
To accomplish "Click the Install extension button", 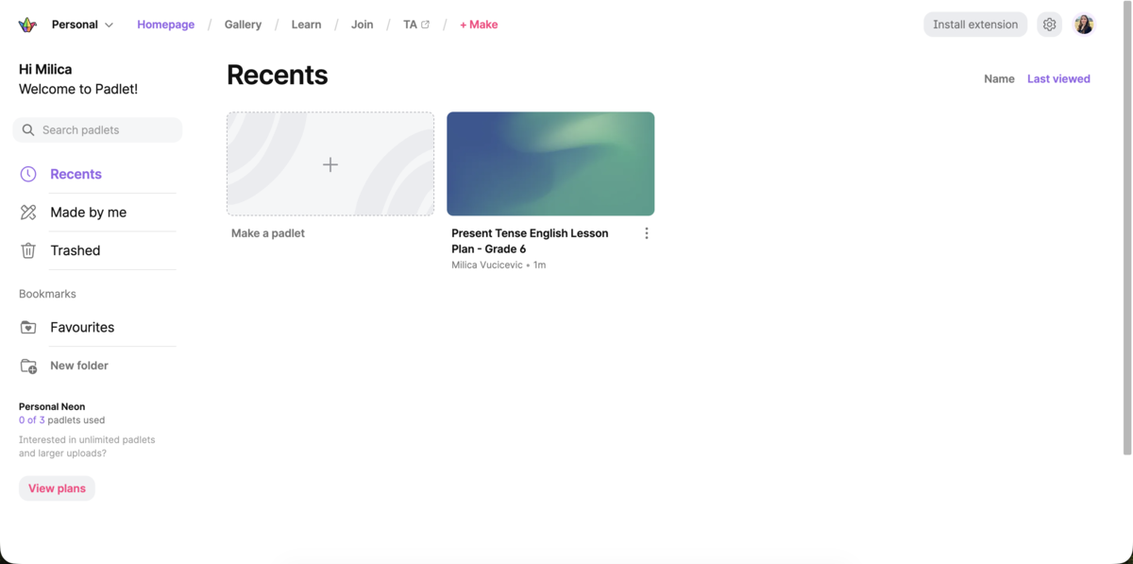I will coord(975,24).
